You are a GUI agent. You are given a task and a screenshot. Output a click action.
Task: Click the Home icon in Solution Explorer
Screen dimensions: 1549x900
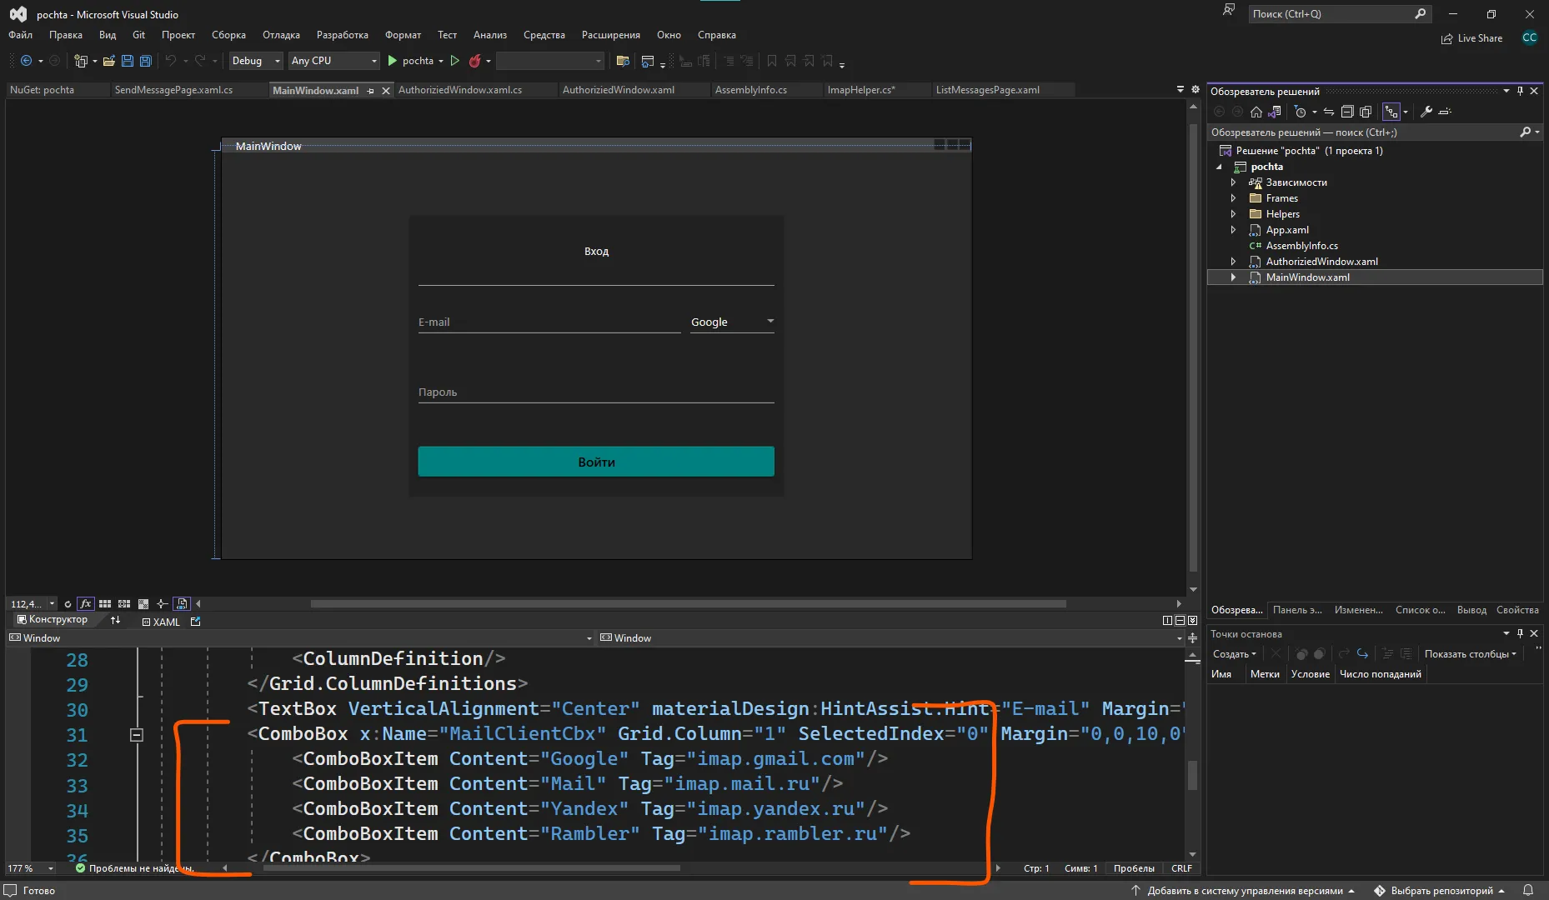point(1256,112)
